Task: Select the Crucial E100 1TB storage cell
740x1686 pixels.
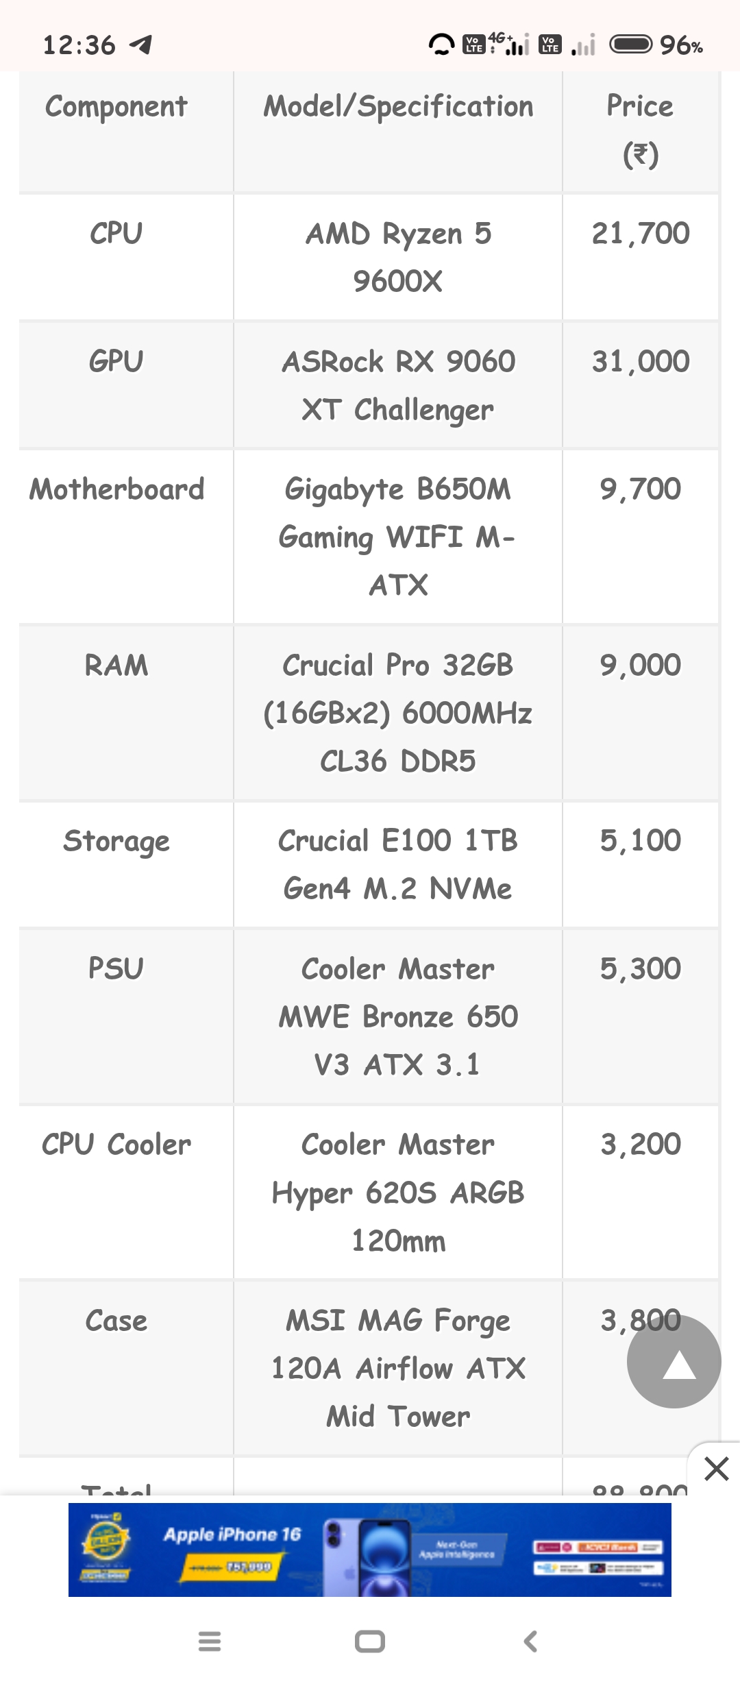Action: coord(398,864)
